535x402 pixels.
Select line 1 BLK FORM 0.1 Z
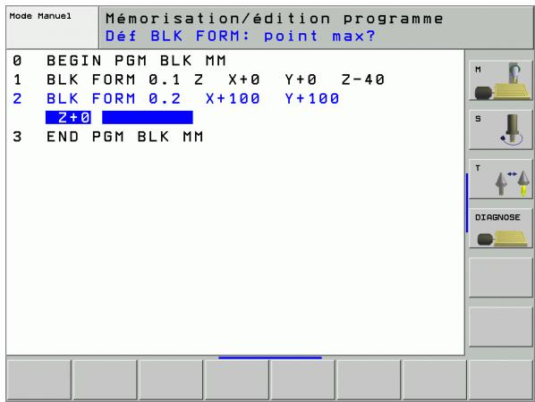pos(199,80)
